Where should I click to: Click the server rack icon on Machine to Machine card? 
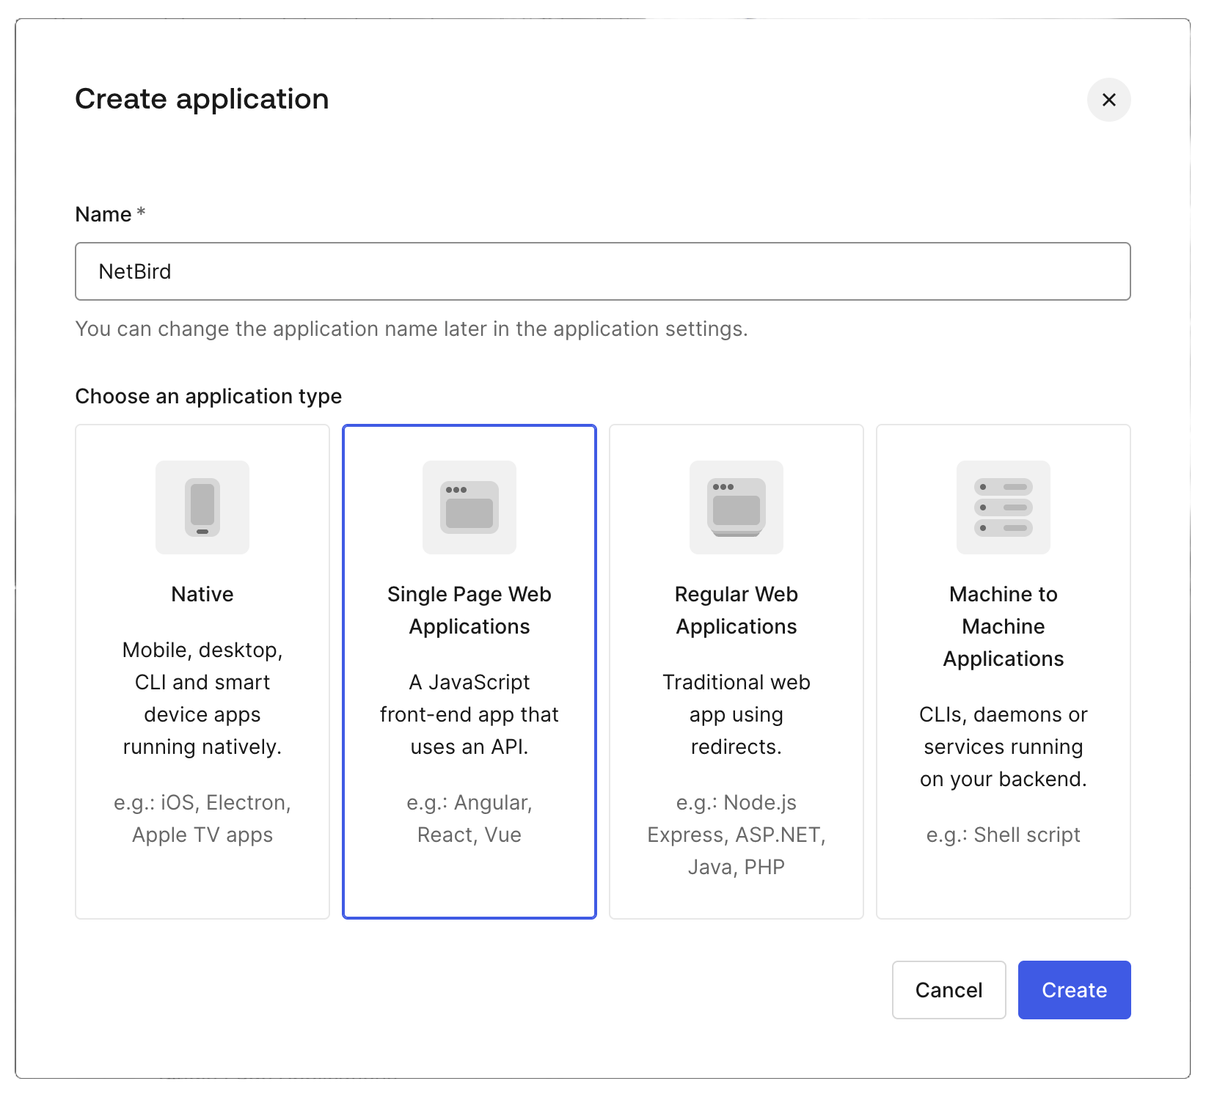[1003, 507]
